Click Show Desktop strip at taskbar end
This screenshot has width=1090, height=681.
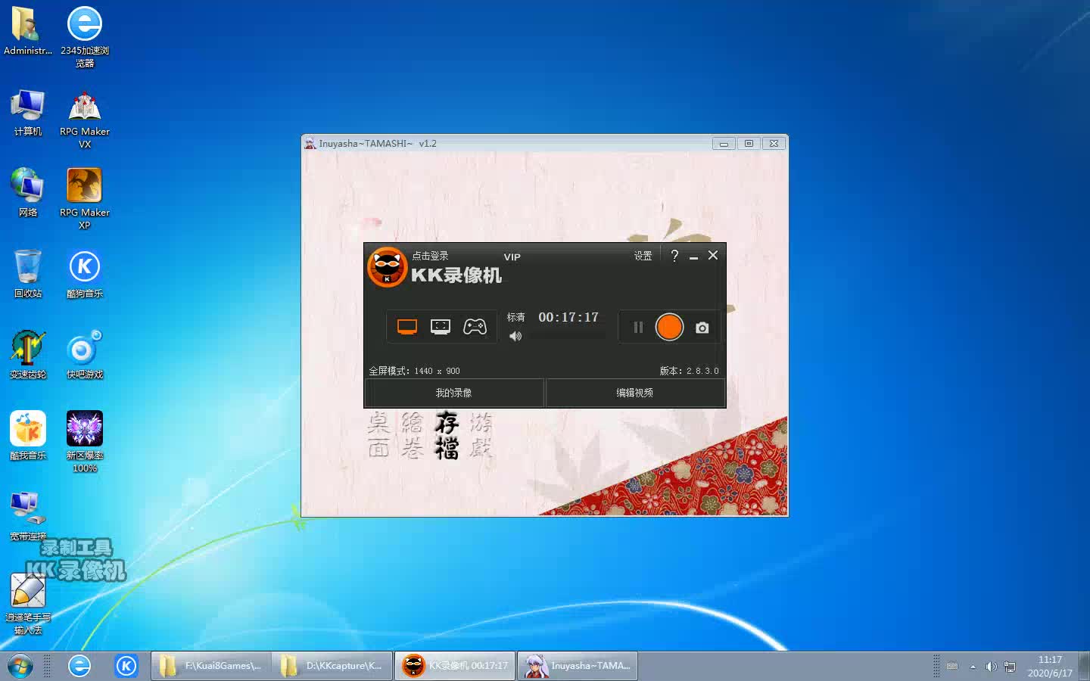pos(1084,666)
